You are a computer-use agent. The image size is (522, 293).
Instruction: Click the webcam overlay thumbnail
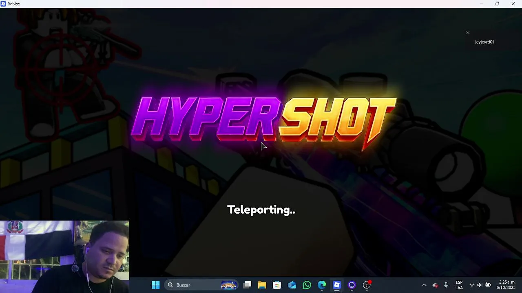tap(64, 257)
